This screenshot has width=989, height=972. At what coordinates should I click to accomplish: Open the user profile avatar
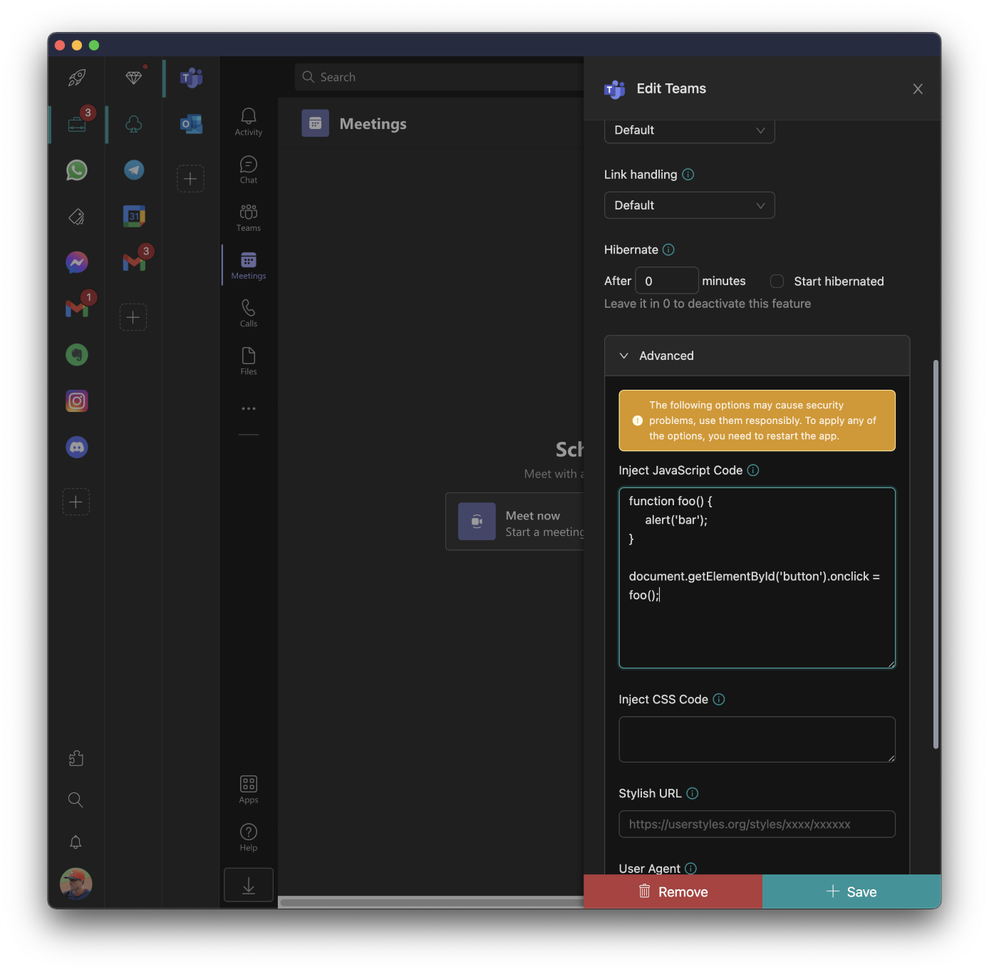point(76,884)
